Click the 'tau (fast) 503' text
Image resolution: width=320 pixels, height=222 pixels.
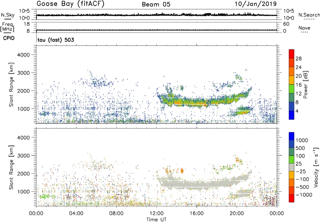tap(56, 40)
